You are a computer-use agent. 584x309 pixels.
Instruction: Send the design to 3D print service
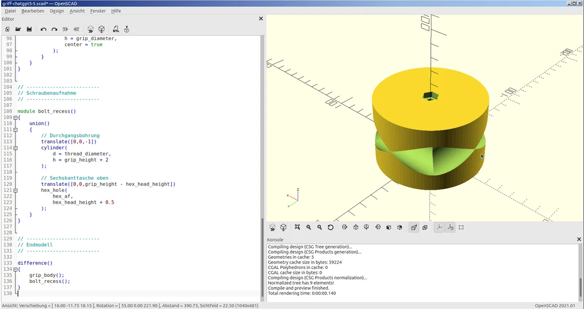127,29
